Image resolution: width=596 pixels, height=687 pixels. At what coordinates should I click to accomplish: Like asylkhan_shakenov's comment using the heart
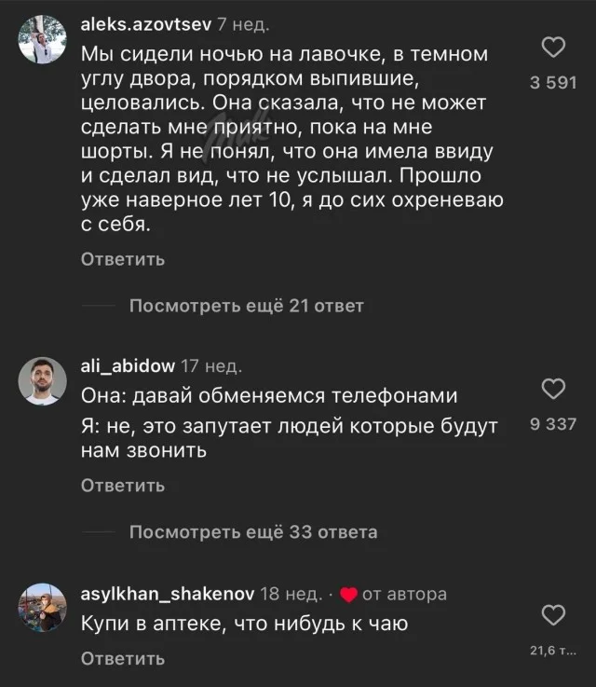point(553,615)
